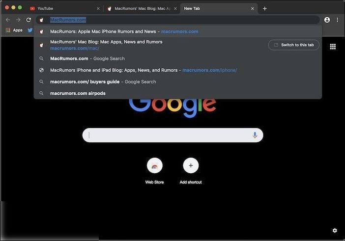Close the YouTube tab
The image size is (345, 241).
(x=98, y=8)
